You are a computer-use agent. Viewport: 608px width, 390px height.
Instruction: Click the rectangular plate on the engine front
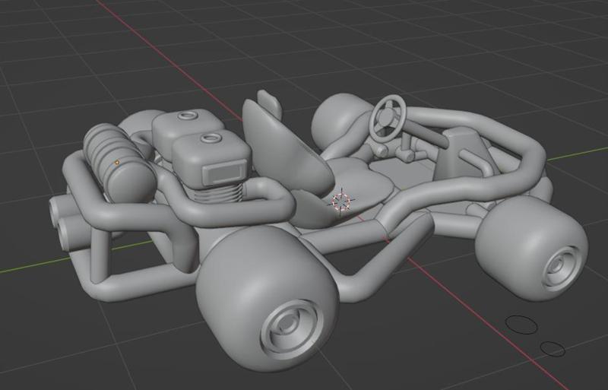point(225,173)
